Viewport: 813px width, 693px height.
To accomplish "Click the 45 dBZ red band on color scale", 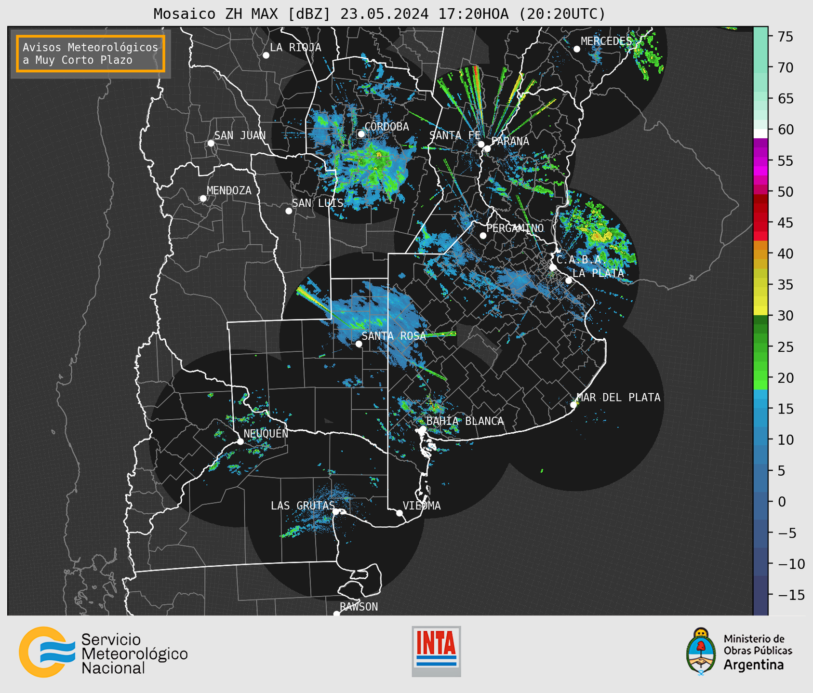I will point(760,223).
